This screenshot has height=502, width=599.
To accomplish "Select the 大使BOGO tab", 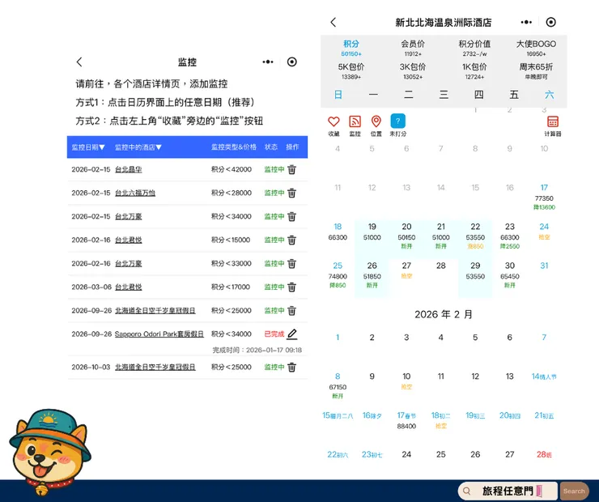I will pyautogui.click(x=536, y=48).
